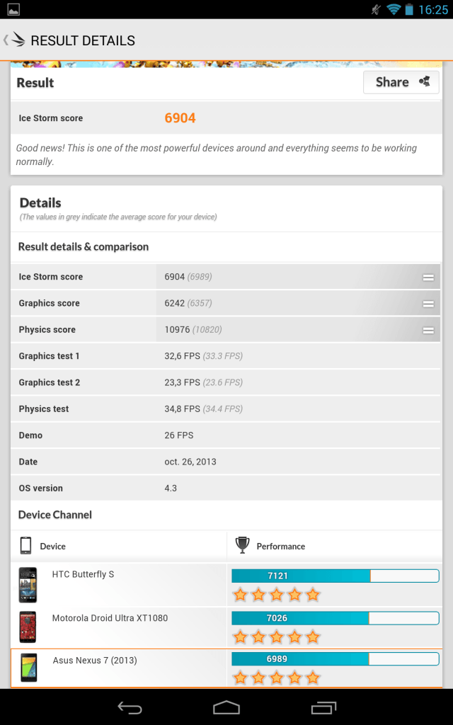Tap the orange 6904 Ice Storm score
453x725 pixels.
tap(180, 118)
